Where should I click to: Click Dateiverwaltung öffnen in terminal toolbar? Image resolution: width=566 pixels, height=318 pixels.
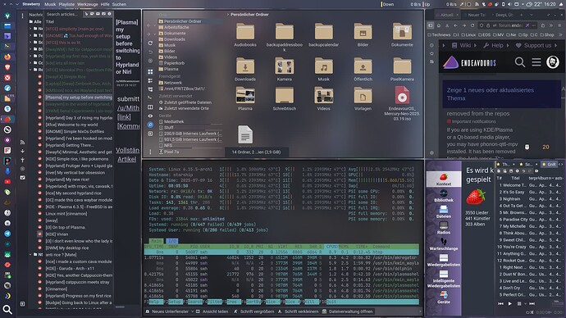pos(347,311)
